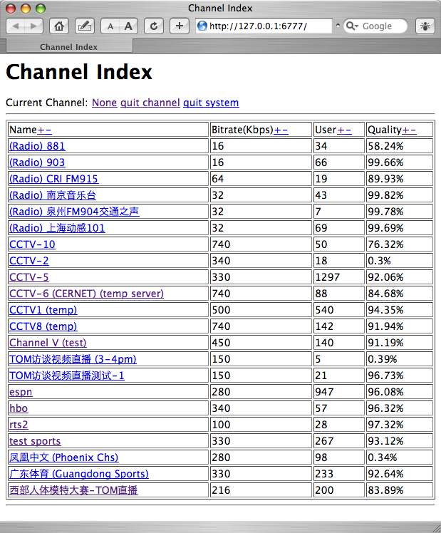Open the espn channel link
This screenshot has height=533, width=441.
(21, 392)
